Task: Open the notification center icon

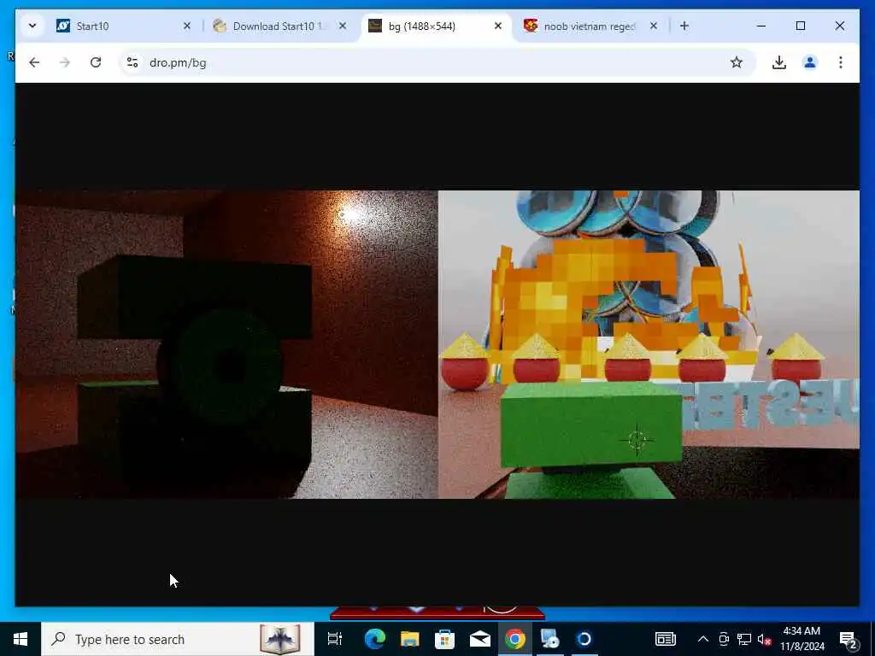Action: click(848, 639)
